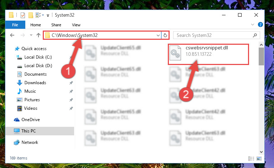Image resolution: width=274 pixels, height=168 pixels.
Task: Click the search magnifier icon
Action: point(255,36)
